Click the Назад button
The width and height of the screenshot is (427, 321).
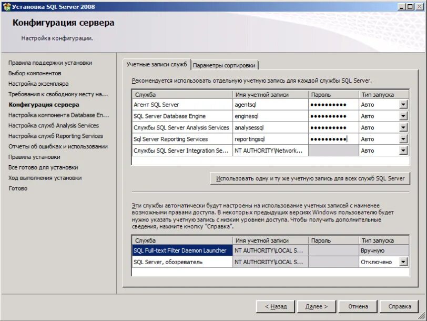[x=276, y=307]
